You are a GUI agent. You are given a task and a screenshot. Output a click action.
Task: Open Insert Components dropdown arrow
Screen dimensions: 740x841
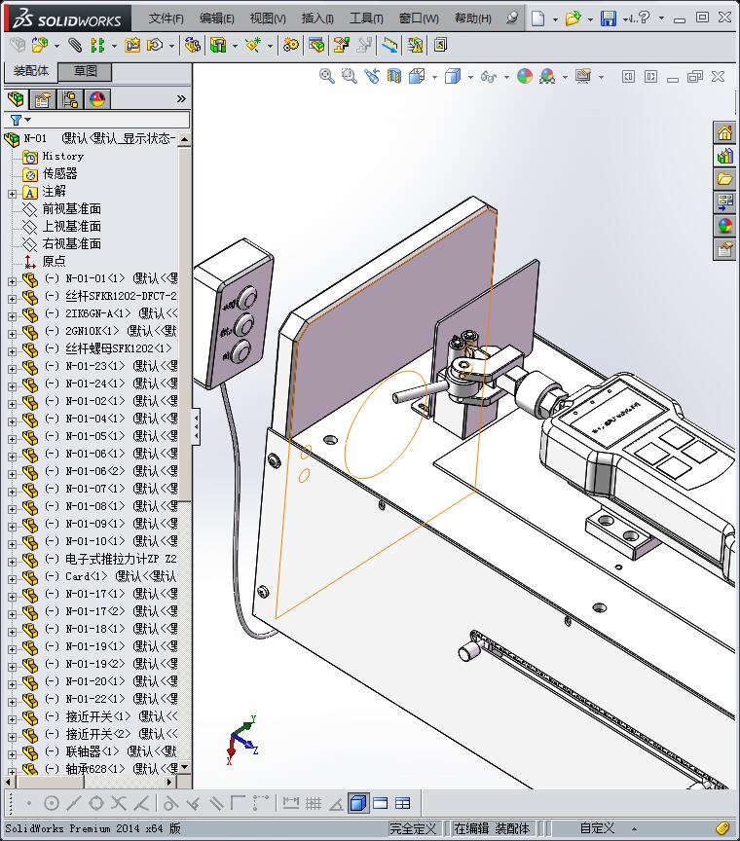(x=56, y=46)
